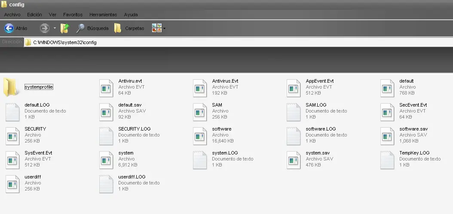The height and width of the screenshot is (214, 453).
Task: Open the Herramientas menu
Action: pyautogui.click(x=103, y=15)
